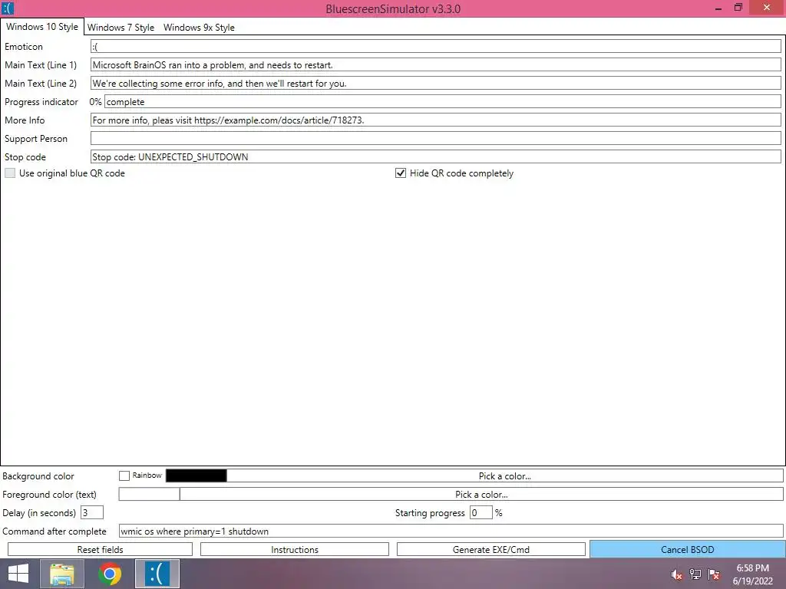The image size is (786, 589).
Task: Pick a color for Foreground text
Action: pyautogui.click(x=481, y=495)
